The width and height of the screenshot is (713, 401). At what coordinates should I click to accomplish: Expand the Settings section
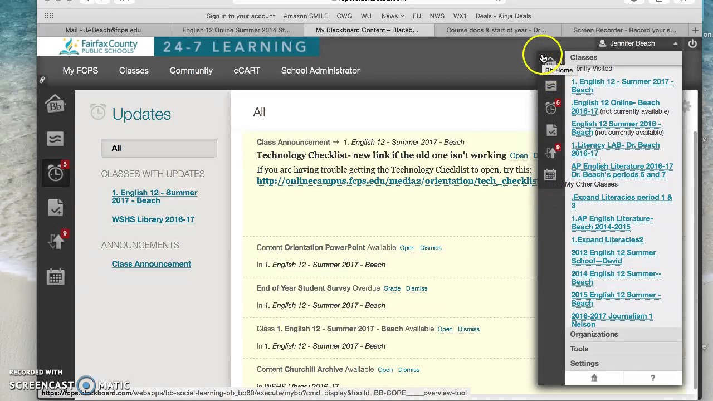pos(623,363)
